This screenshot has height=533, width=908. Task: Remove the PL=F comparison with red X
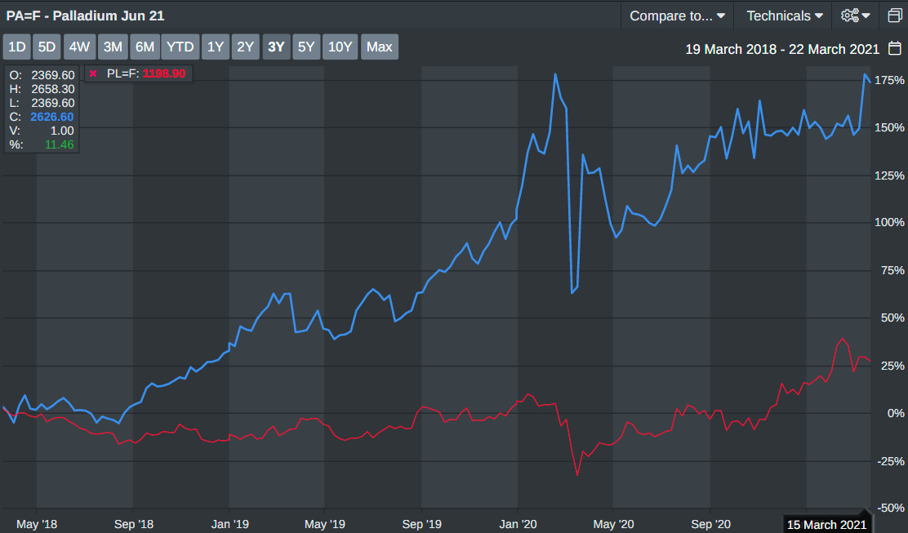93,74
